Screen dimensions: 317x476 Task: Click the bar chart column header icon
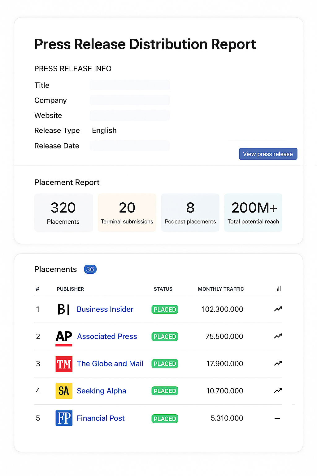tap(279, 289)
